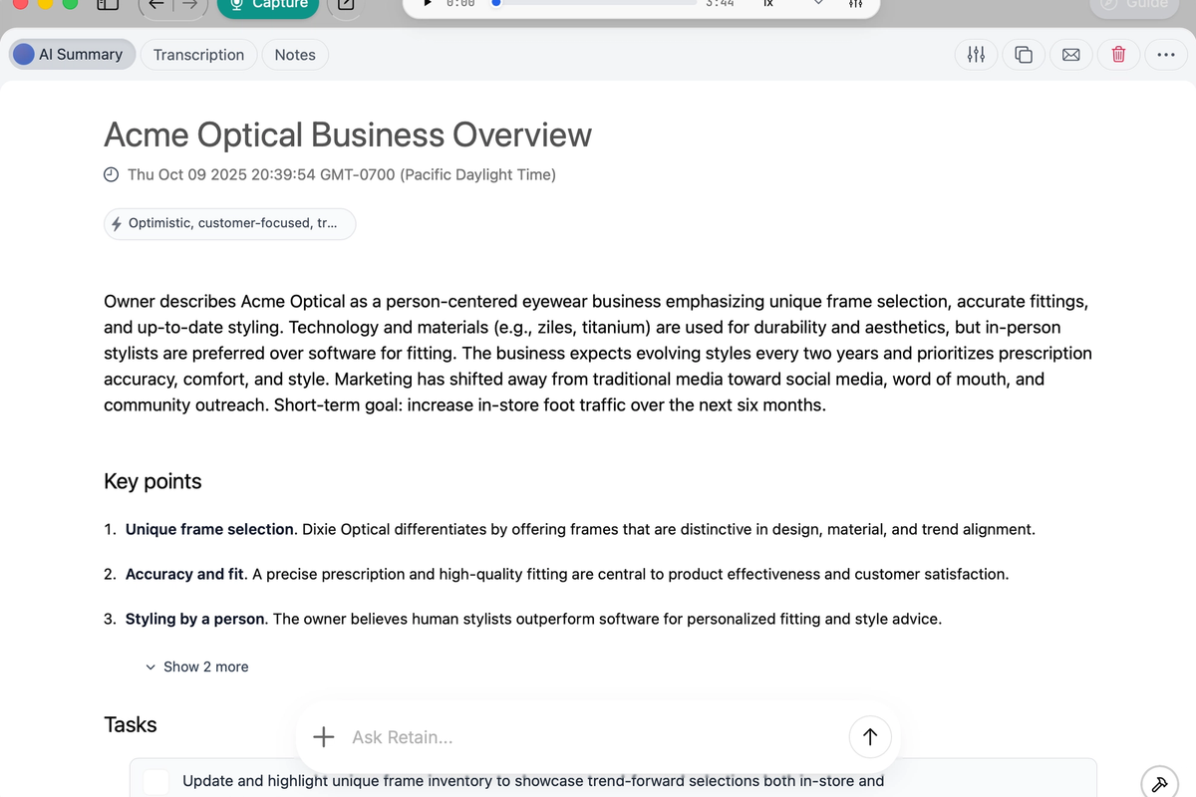Check the 'Update and highlight' task checkbox
Screen dimensions: 1196x797
click(155, 781)
